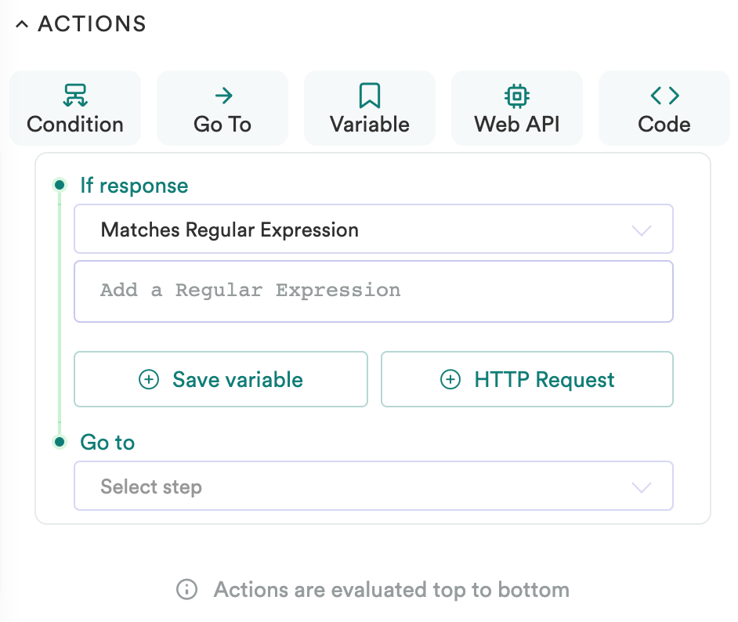Image resolution: width=738 pixels, height=622 pixels.
Task: Click the plus icon beside HTTP Request
Action: 450,380
